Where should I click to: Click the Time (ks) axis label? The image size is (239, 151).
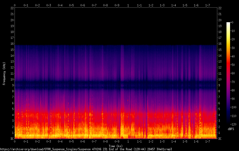[x=116, y=146]
